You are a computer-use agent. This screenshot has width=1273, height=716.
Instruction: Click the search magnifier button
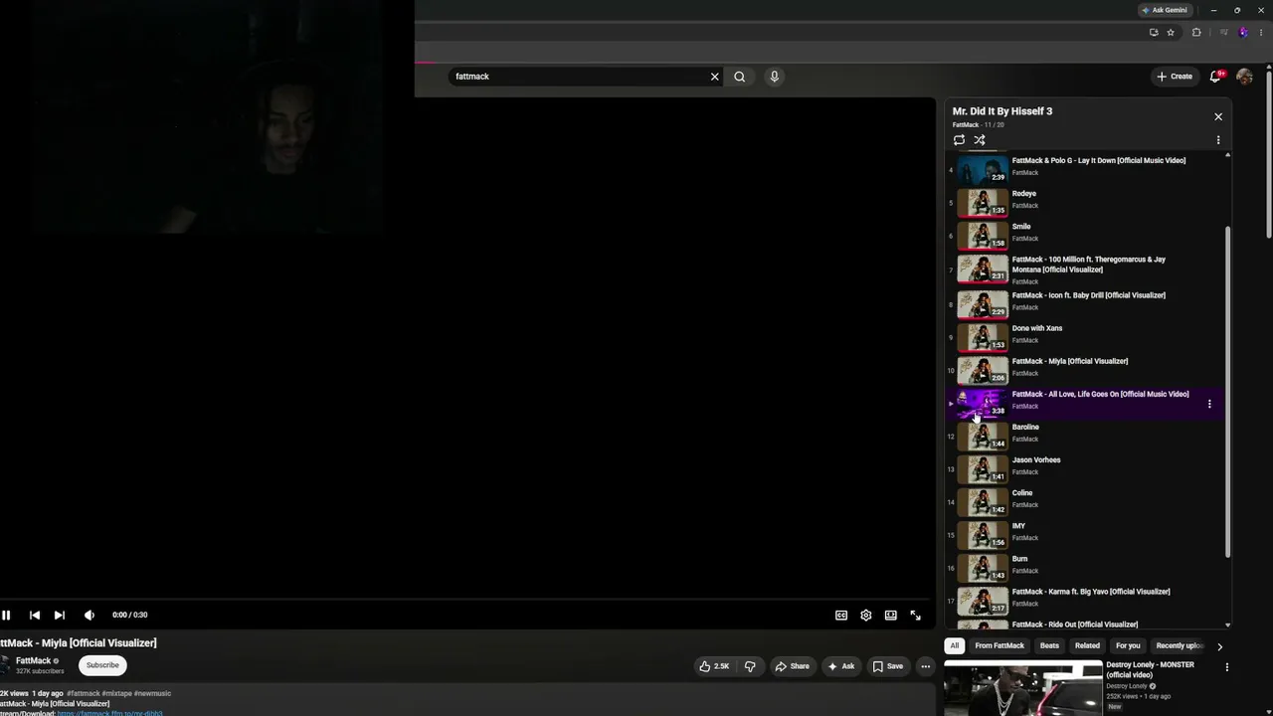740,77
